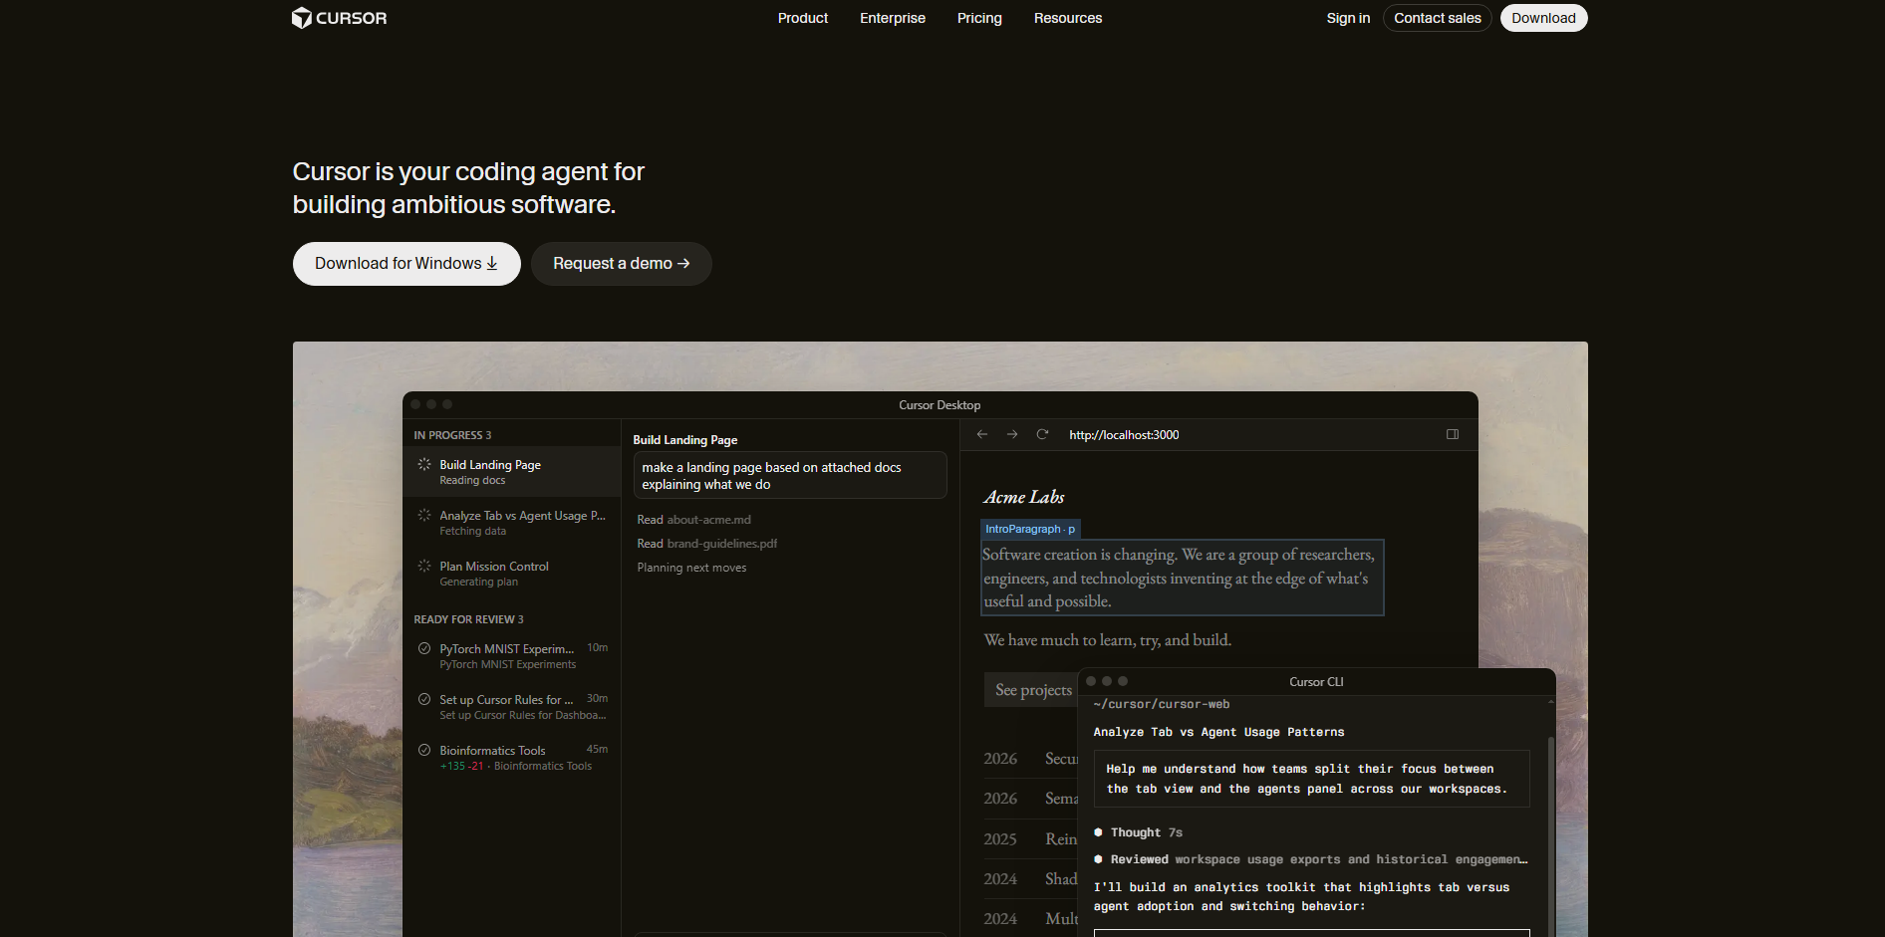
Task: Click the Help me understand prompt box
Action: (x=1311, y=779)
